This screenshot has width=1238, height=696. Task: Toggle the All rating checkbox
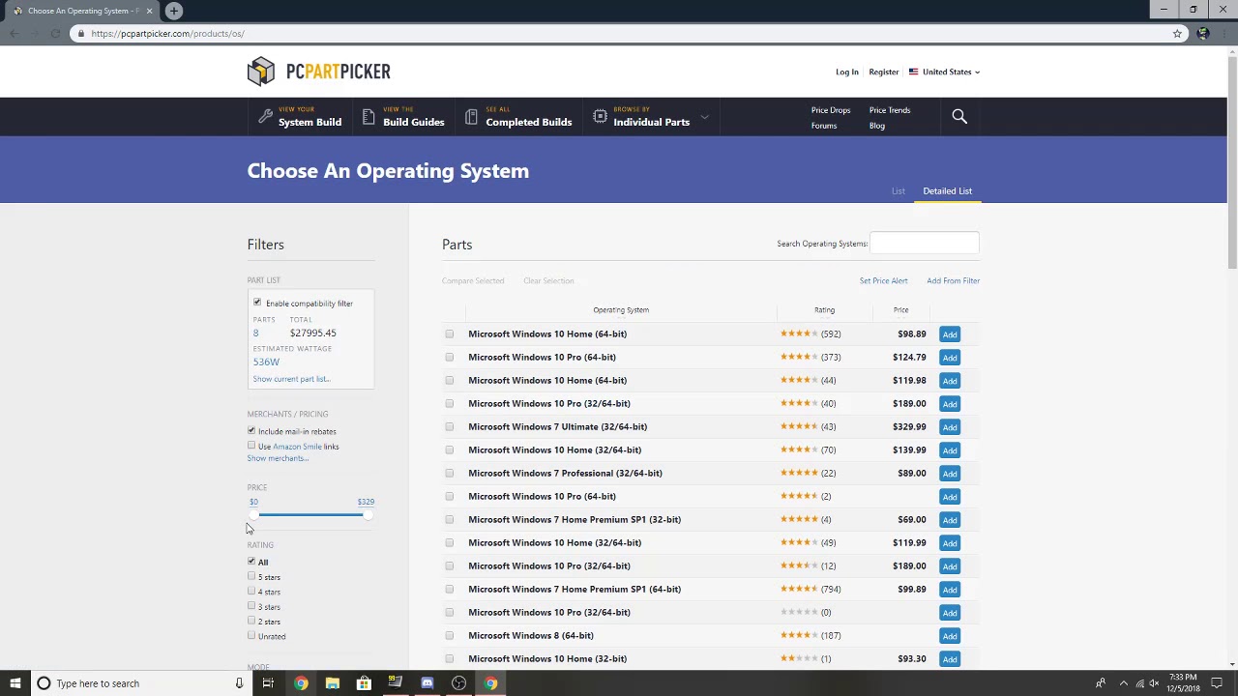tap(251, 562)
